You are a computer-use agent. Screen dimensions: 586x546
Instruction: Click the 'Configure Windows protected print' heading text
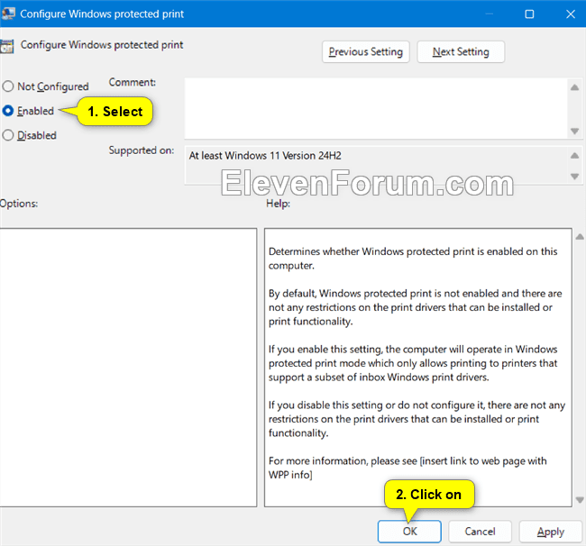[102, 45]
